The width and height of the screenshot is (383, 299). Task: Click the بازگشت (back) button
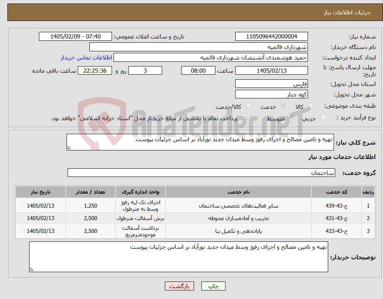tap(179, 286)
